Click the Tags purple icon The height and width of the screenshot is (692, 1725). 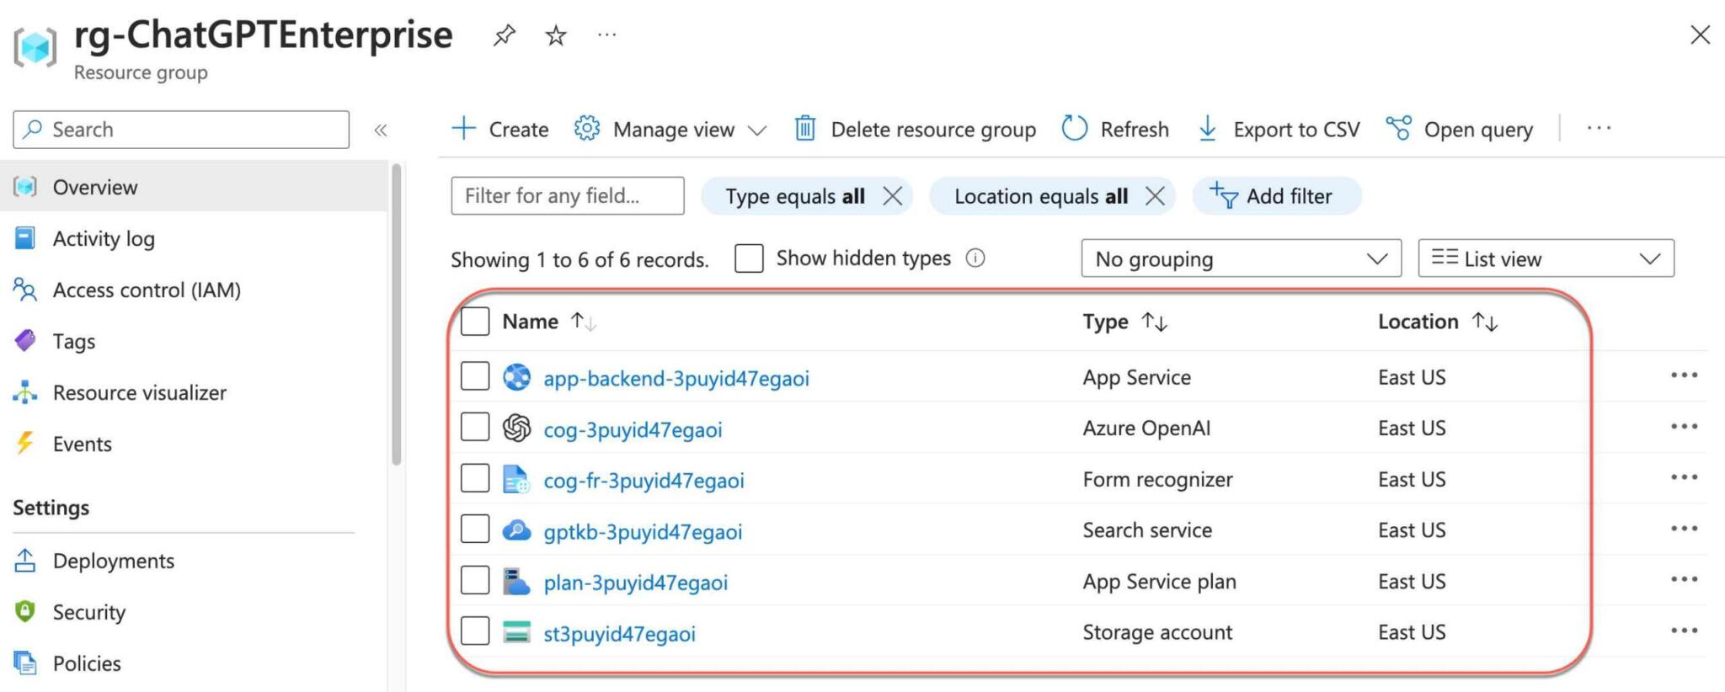click(25, 341)
